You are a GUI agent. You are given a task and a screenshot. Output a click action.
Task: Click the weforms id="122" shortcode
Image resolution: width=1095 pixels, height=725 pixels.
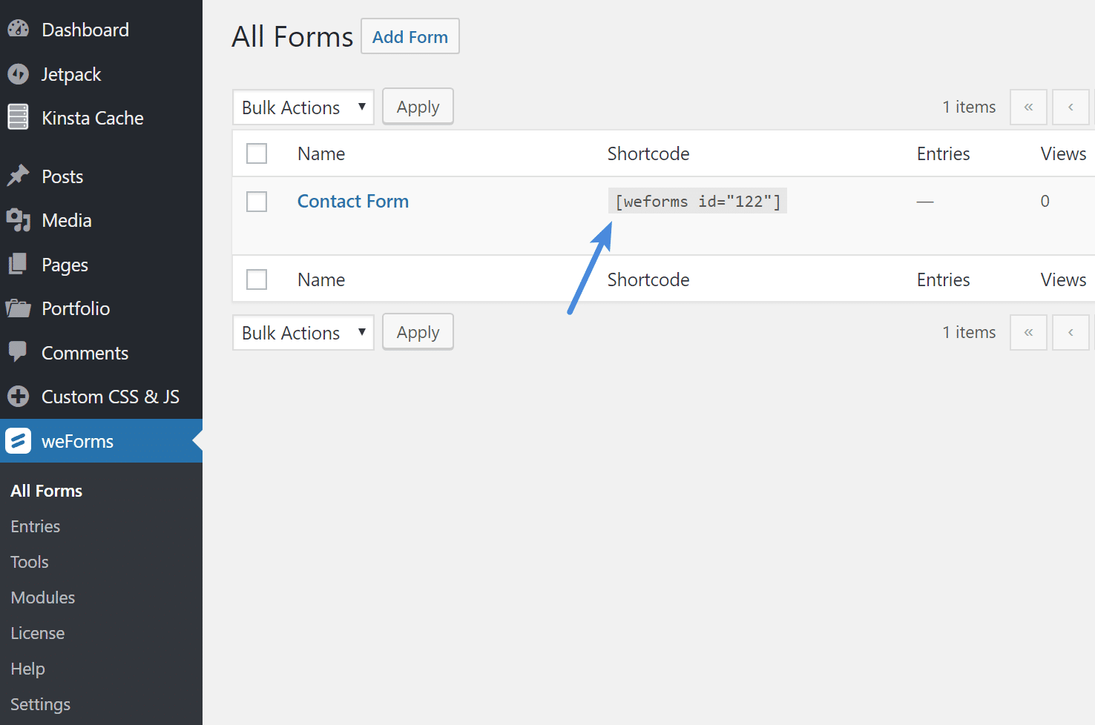point(697,201)
